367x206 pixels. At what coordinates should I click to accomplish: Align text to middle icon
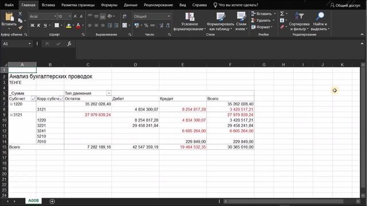point(96,16)
